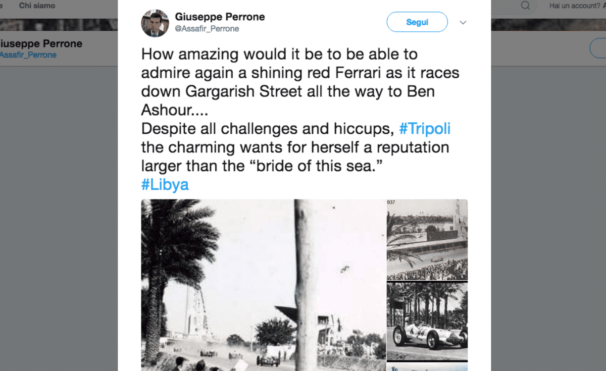Open the large palm tree race photo
Image resolution: width=606 pixels, height=371 pixels.
(263, 285)
